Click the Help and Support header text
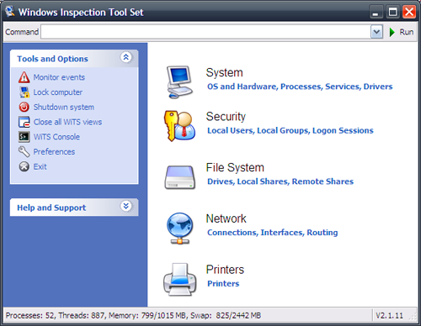421x326 pixels. pyautogui.click(x=51, y=208)
